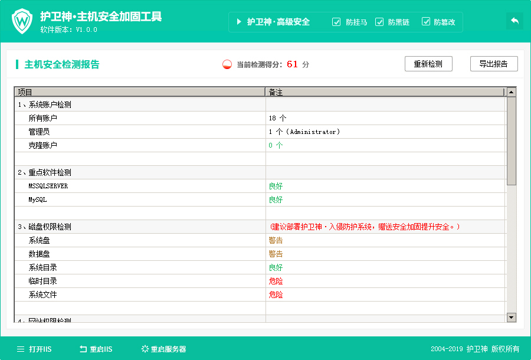Click the 2004-2019 护卫神 版权所有 text
This screenshot has width=531, height=360.
[475, 349]
